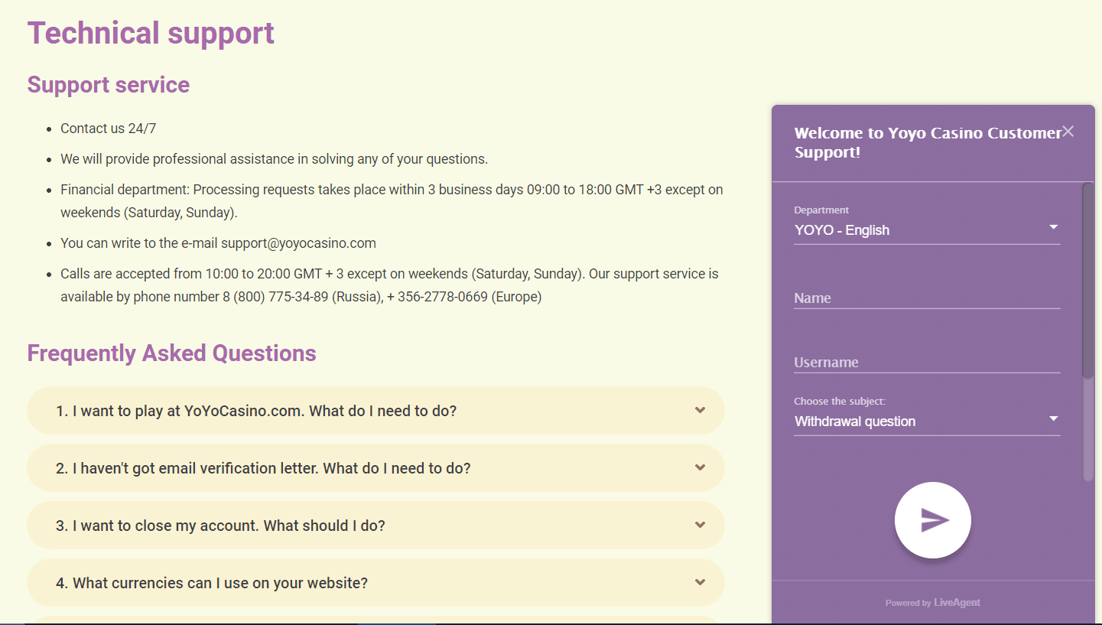Screen dimensions: 1102x625
Task: Open 'I want to play at YoYoCasino.com' question
Action: [256, 411]
